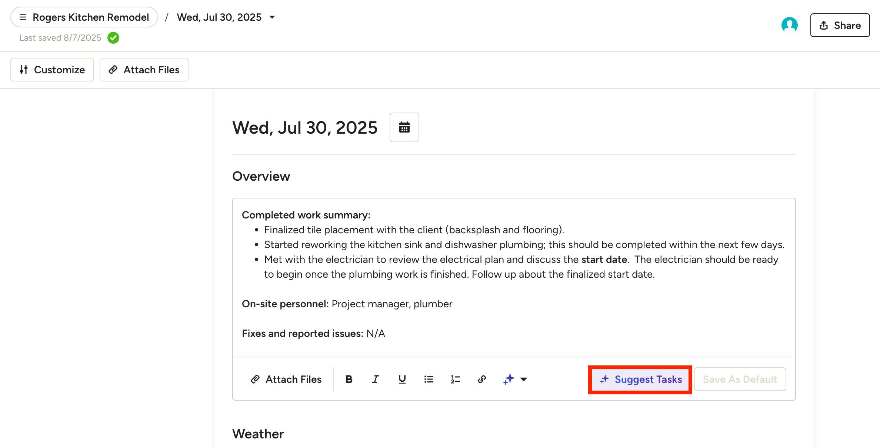Click Save As Default button
880x448 pixels.
click(740, 379)
